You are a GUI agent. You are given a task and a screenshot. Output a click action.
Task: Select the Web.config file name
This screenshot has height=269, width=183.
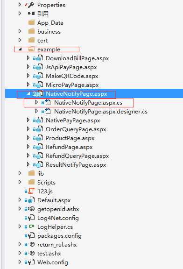point(53,262)
